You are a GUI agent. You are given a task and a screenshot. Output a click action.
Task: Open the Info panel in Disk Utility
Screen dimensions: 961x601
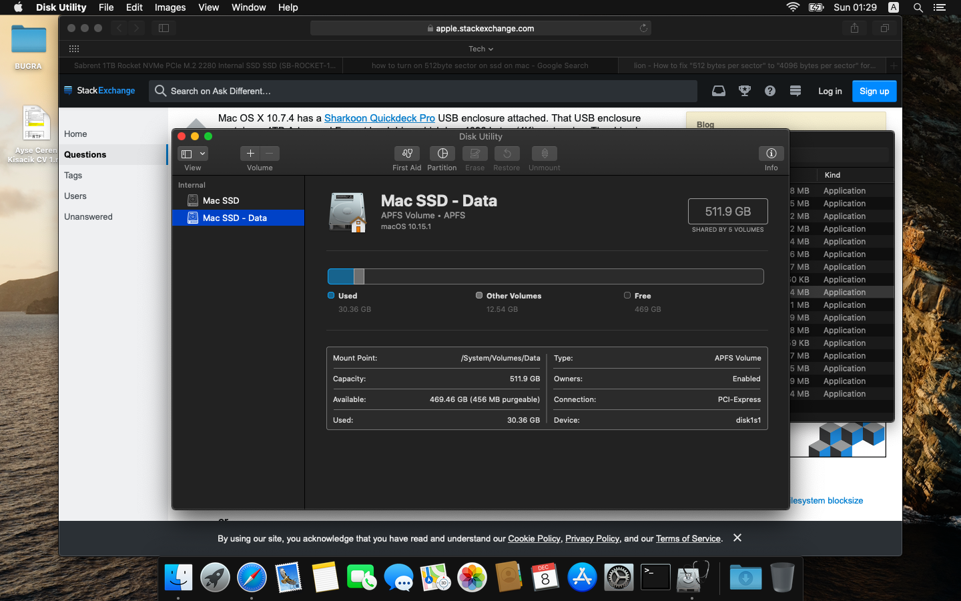tap(771, 154)
